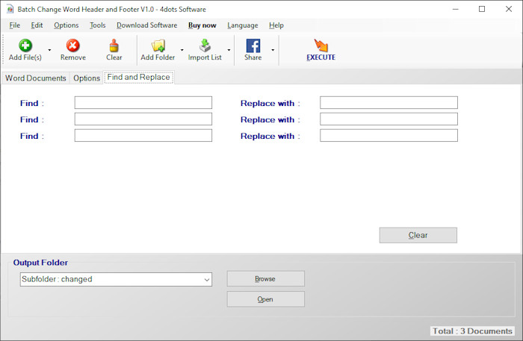Click the Clear button below the fields
The height and width of the screenshot is (341, 523).
[418, 235]
